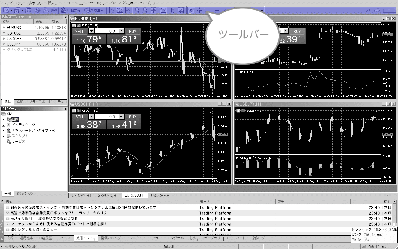Tile chart windows using the grid icon

pyautogui.click(x=153, y=10)
